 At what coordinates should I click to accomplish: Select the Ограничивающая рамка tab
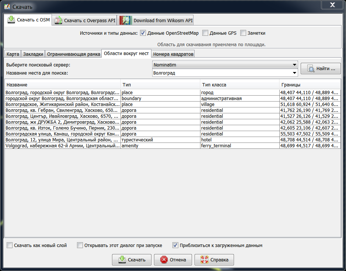(x=73, y=54)
